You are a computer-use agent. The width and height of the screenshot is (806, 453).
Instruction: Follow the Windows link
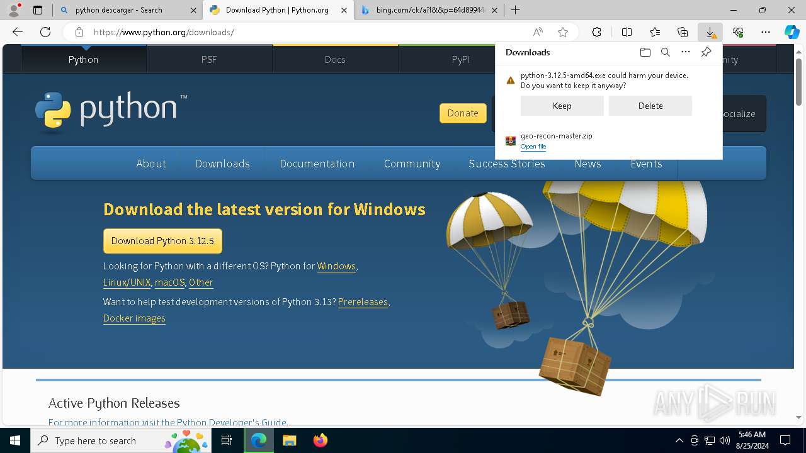point(336,266)
